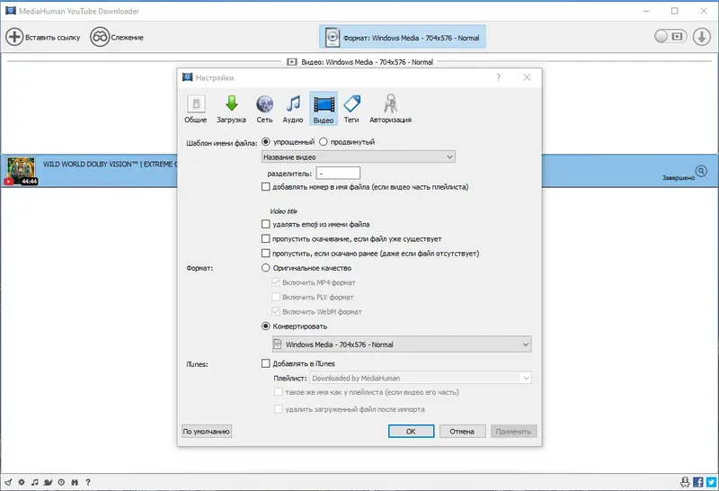This screenshot has height=491, width=719.
Task: Click the settings dialog help question mark
Action: point(499,77)
